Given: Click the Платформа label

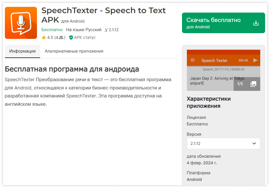Looking at the screenshot, I should 199,173.
